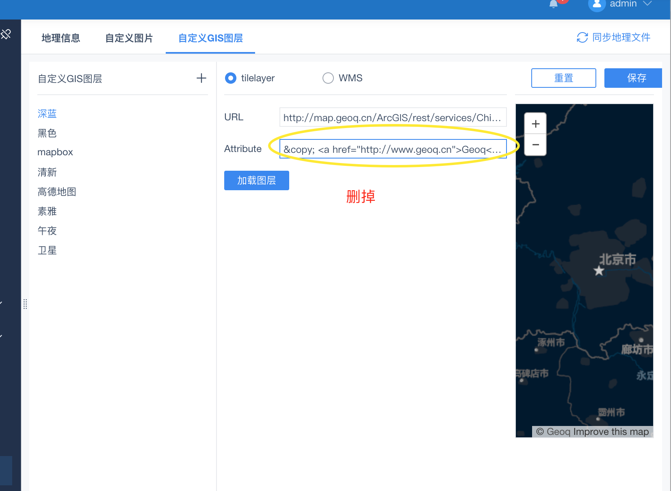Select the 午夜 layer in list
Image resolution: width=671 pixels, height=491 pixels.
[x=47, y=231]
